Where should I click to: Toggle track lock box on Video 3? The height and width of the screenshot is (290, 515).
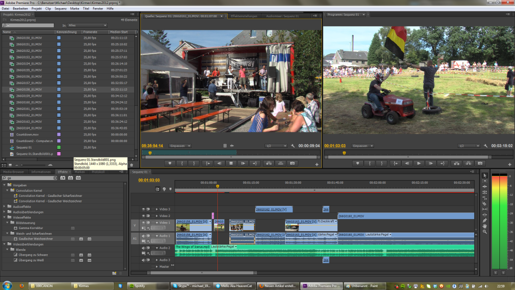tap(153, 209)
